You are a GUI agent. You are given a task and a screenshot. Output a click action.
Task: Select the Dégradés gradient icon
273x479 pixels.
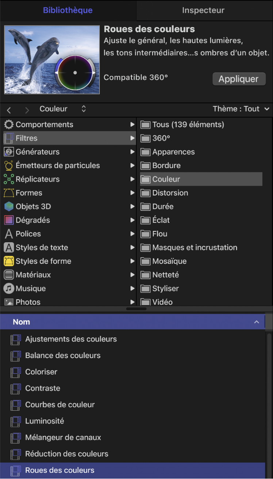click(9, 220)
